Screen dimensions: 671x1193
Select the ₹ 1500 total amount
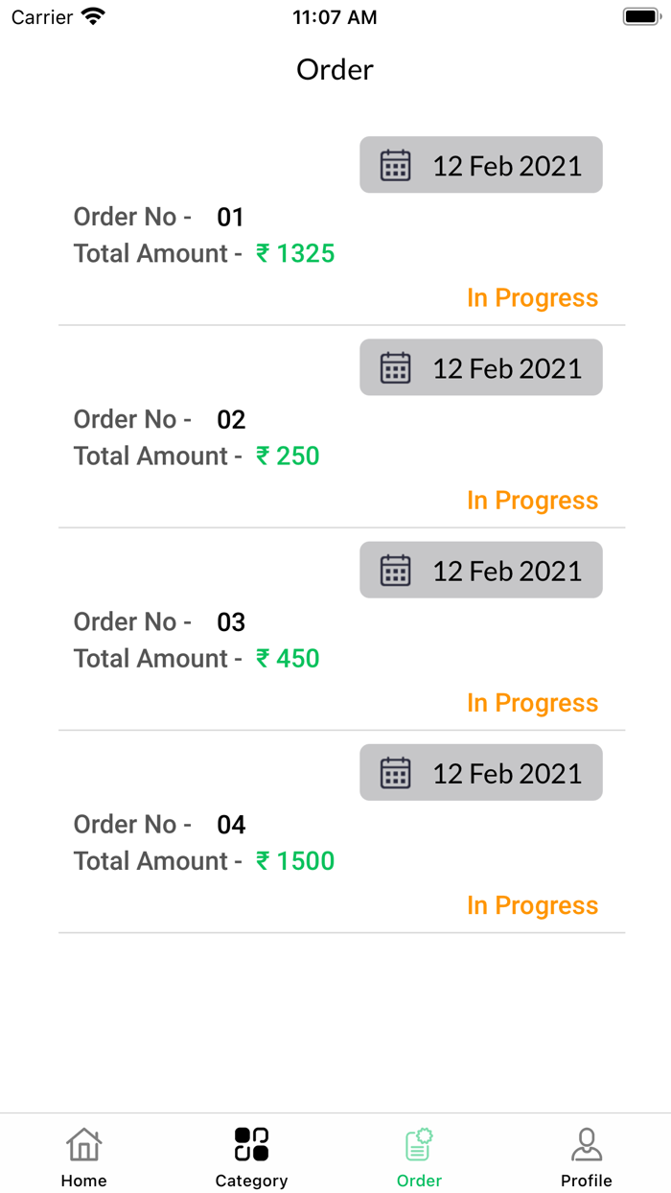(x=295, y=861)
